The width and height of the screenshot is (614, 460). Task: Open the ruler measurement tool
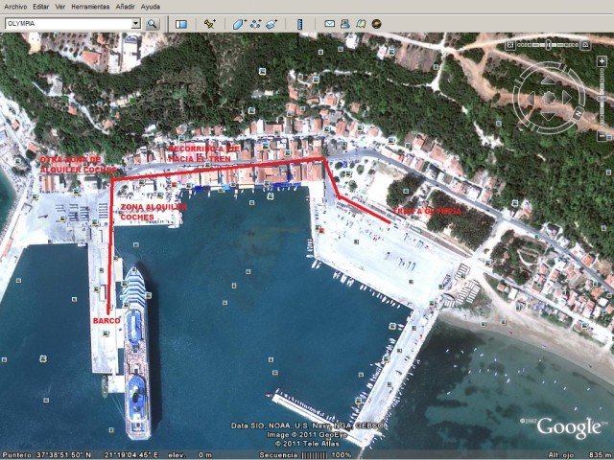click(300, 23)
